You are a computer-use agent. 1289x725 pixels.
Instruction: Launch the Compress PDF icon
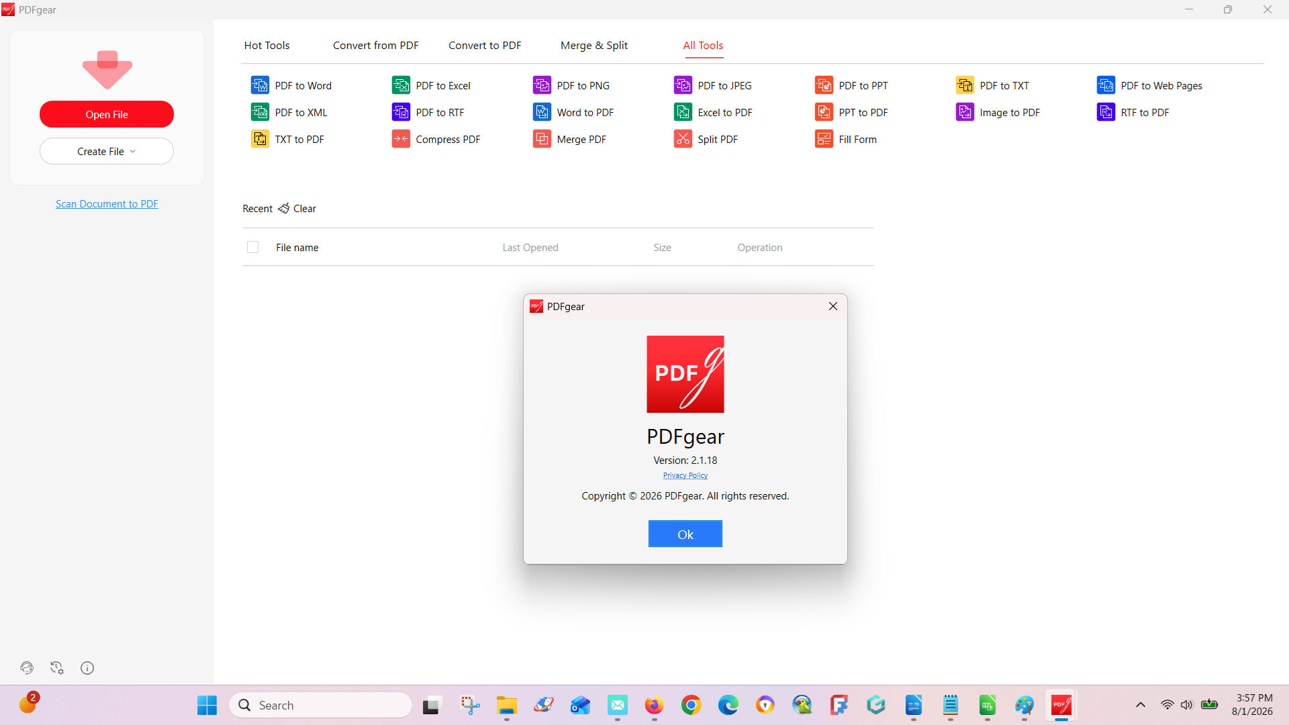tap(401, 139)
